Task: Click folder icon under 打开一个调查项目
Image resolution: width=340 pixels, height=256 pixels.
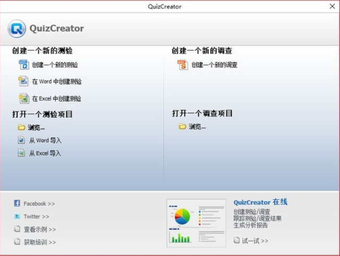Action: tap(183, 126)
